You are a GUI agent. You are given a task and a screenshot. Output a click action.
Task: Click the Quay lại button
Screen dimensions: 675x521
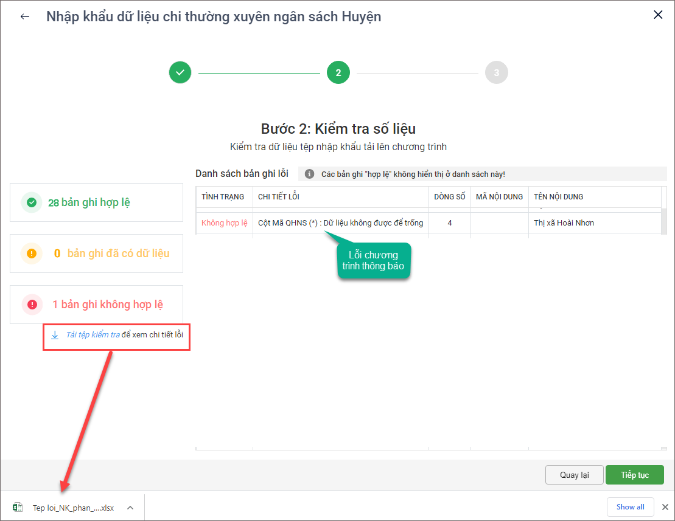tap(574, 475)
